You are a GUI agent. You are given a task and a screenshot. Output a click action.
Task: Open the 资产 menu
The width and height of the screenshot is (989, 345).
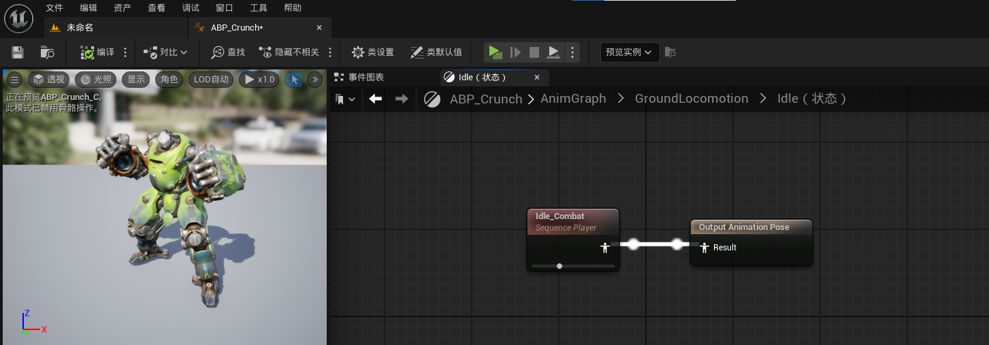coord(123,8)
